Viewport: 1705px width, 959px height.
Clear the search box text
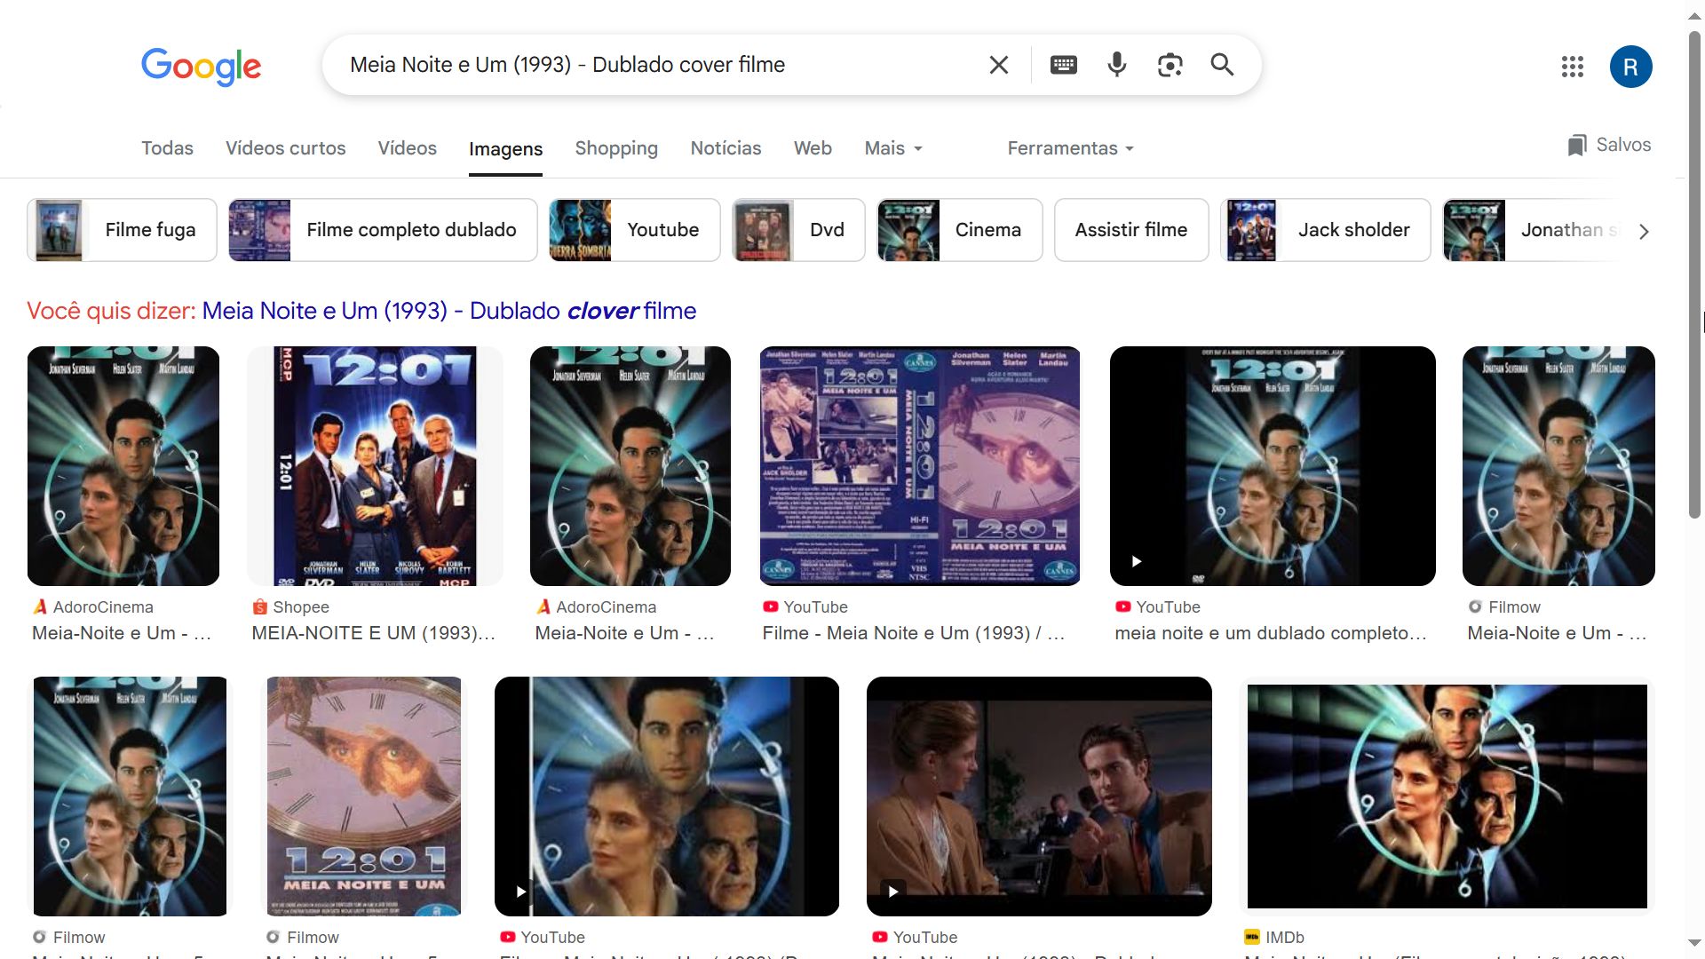(x=998, y=65)
